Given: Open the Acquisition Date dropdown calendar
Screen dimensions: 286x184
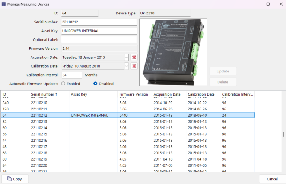Looking at the screenshot, I should click(x=127, y=57).
